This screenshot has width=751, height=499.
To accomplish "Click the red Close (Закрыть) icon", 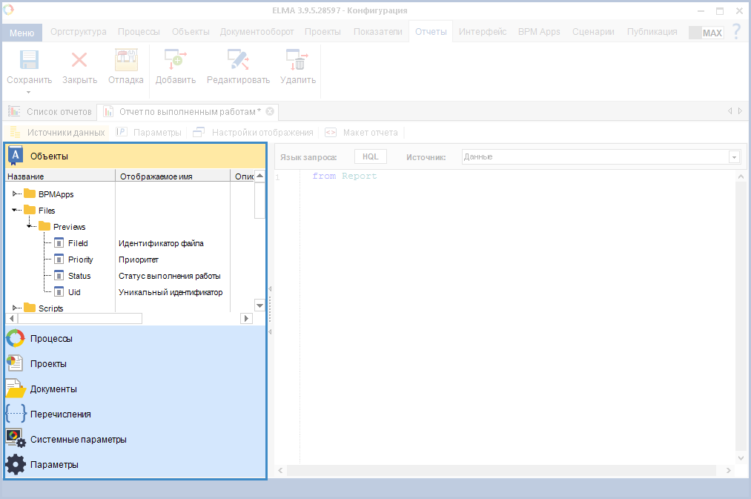I will (79, 61).
